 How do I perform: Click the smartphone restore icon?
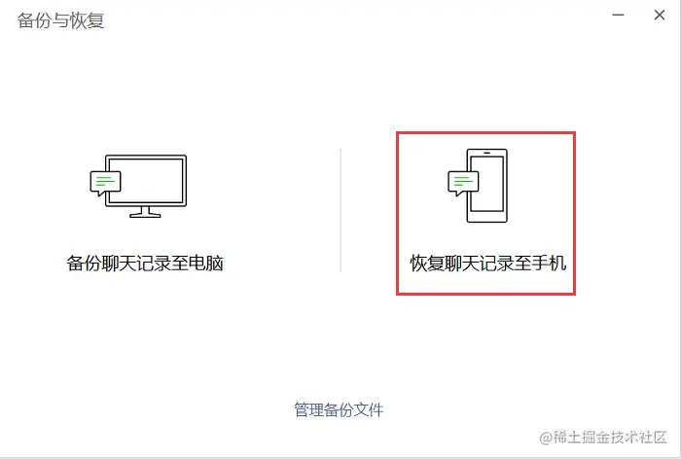coord(478,186)
